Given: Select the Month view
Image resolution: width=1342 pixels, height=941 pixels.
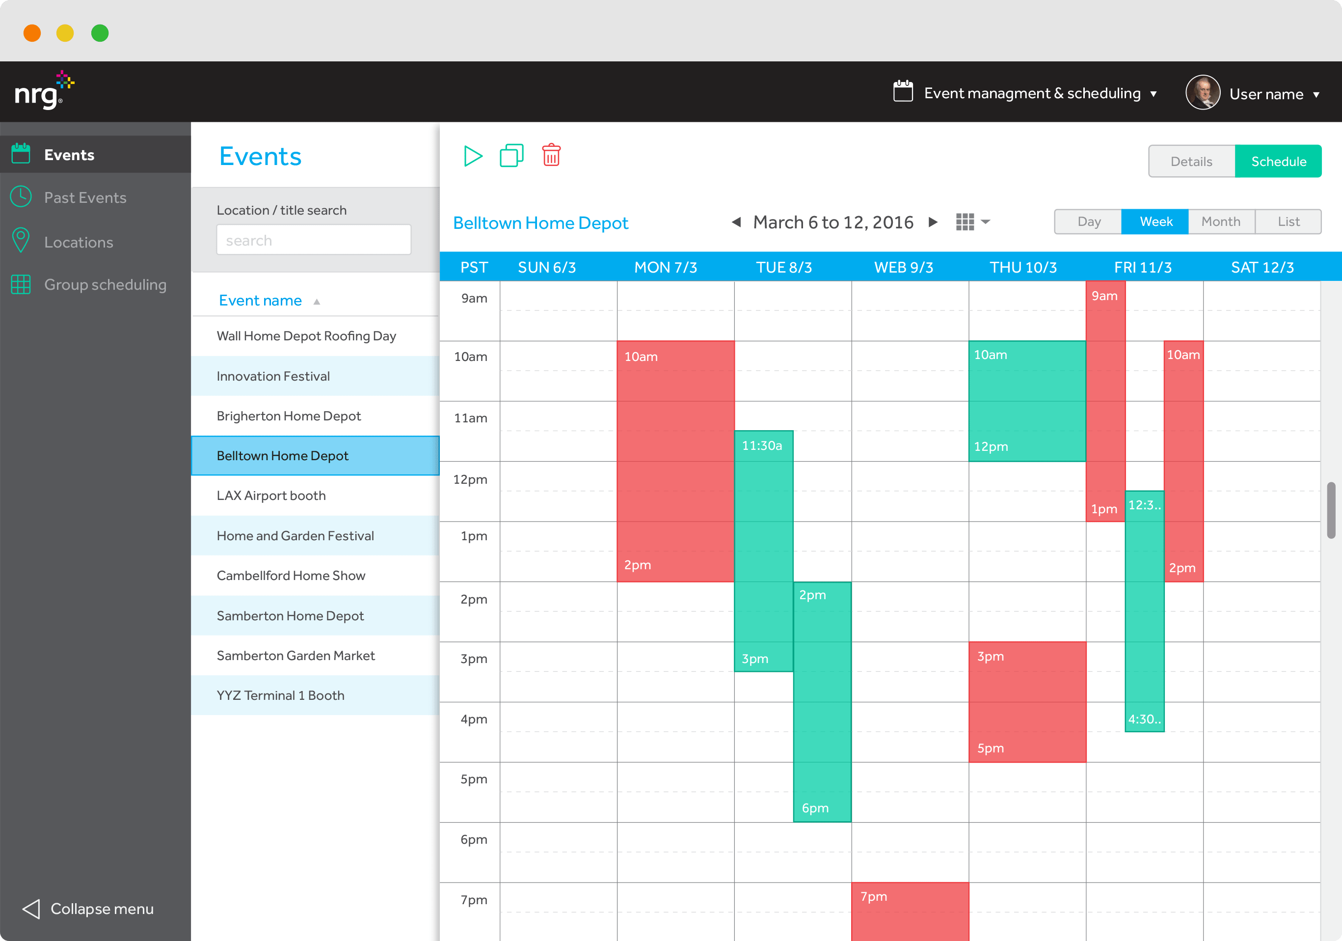Looking at the screenshot, I should (1221, 221).
